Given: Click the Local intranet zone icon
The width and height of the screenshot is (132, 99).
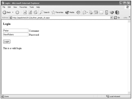Looking at the screenshot, I should click(108, 96).
